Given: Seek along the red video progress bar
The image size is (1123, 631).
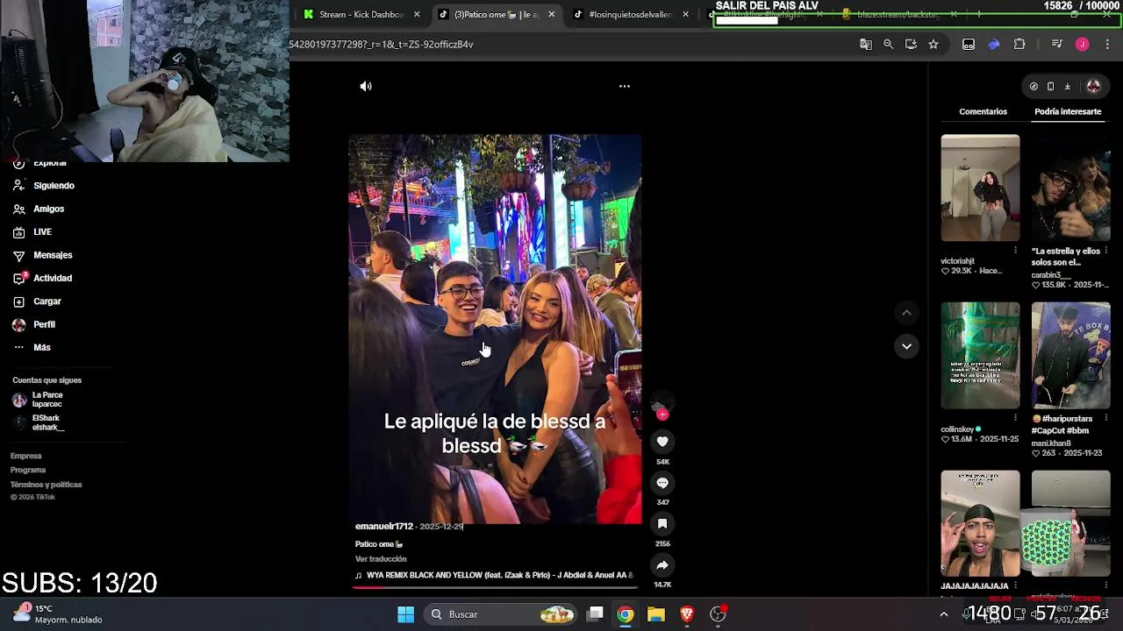Looking at the screenshot, I should pos(496,587).
